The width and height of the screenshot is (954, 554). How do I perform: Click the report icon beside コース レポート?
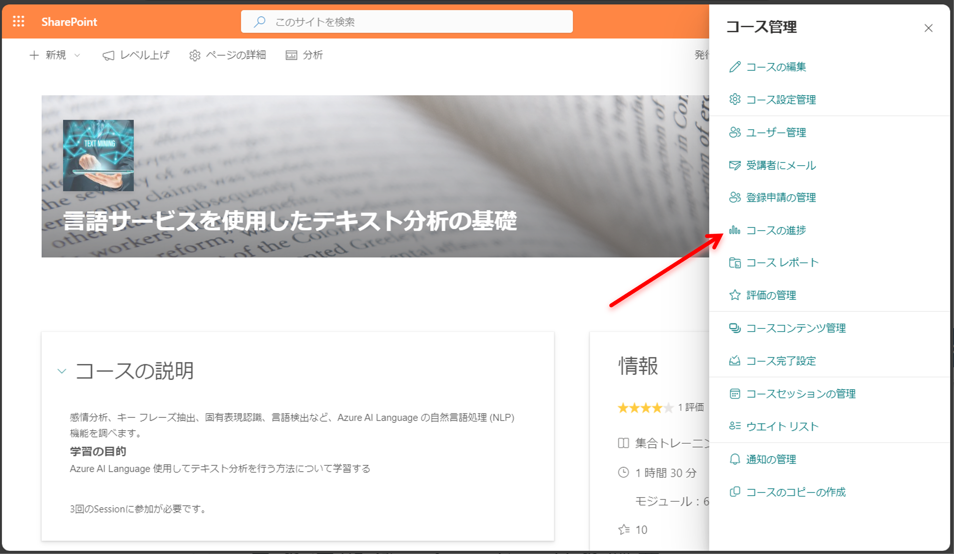(735, 262)
